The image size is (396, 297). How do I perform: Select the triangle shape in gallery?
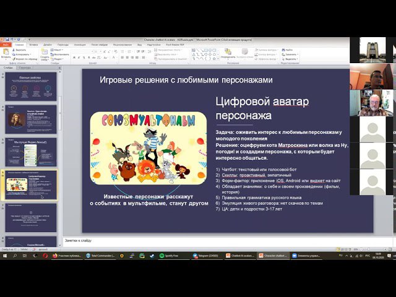click(194, 54)
